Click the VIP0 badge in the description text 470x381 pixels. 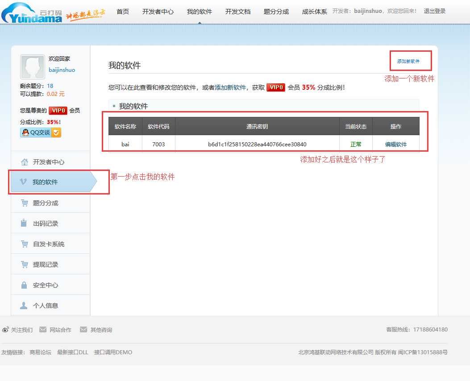coord(276,87)
